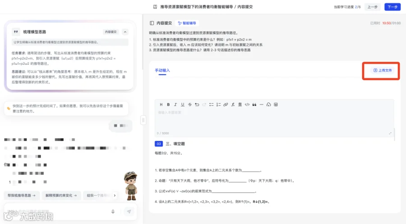The image size is (406, 224).
Task: Click 每题3分，共15分 text
Action: (169, 153)
